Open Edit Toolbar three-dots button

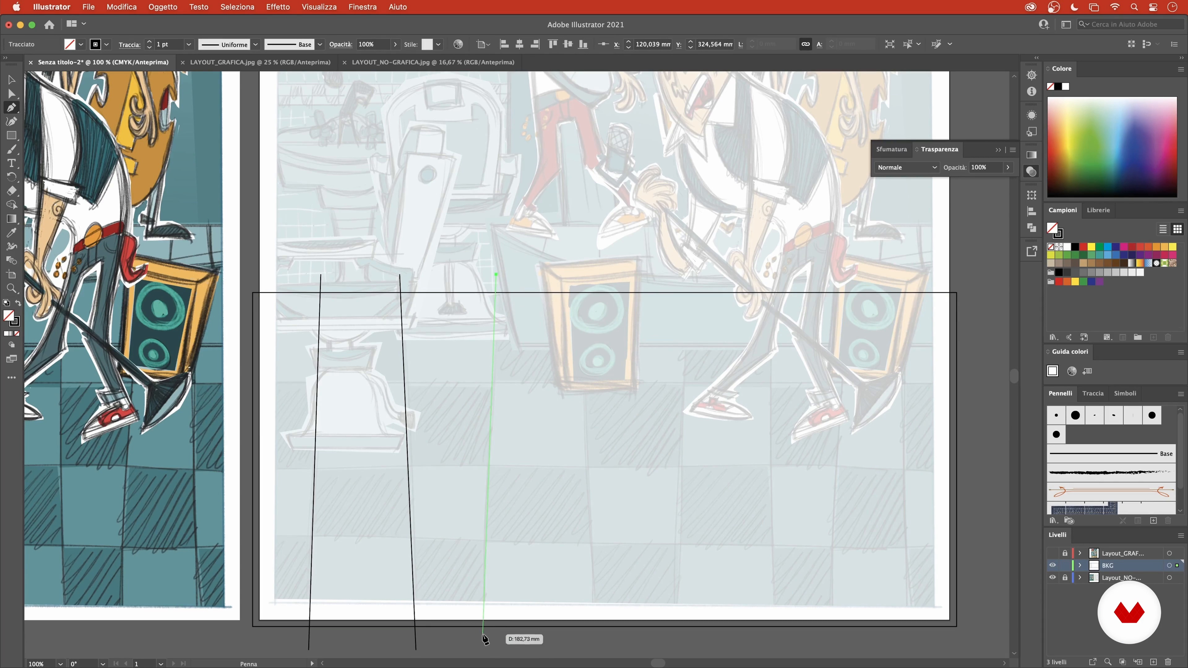11,378
